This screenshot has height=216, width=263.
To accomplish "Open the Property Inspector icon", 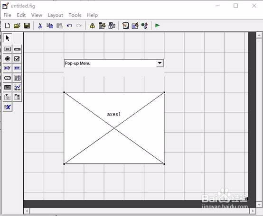I will pyautogui.click(x=135, y=26).
